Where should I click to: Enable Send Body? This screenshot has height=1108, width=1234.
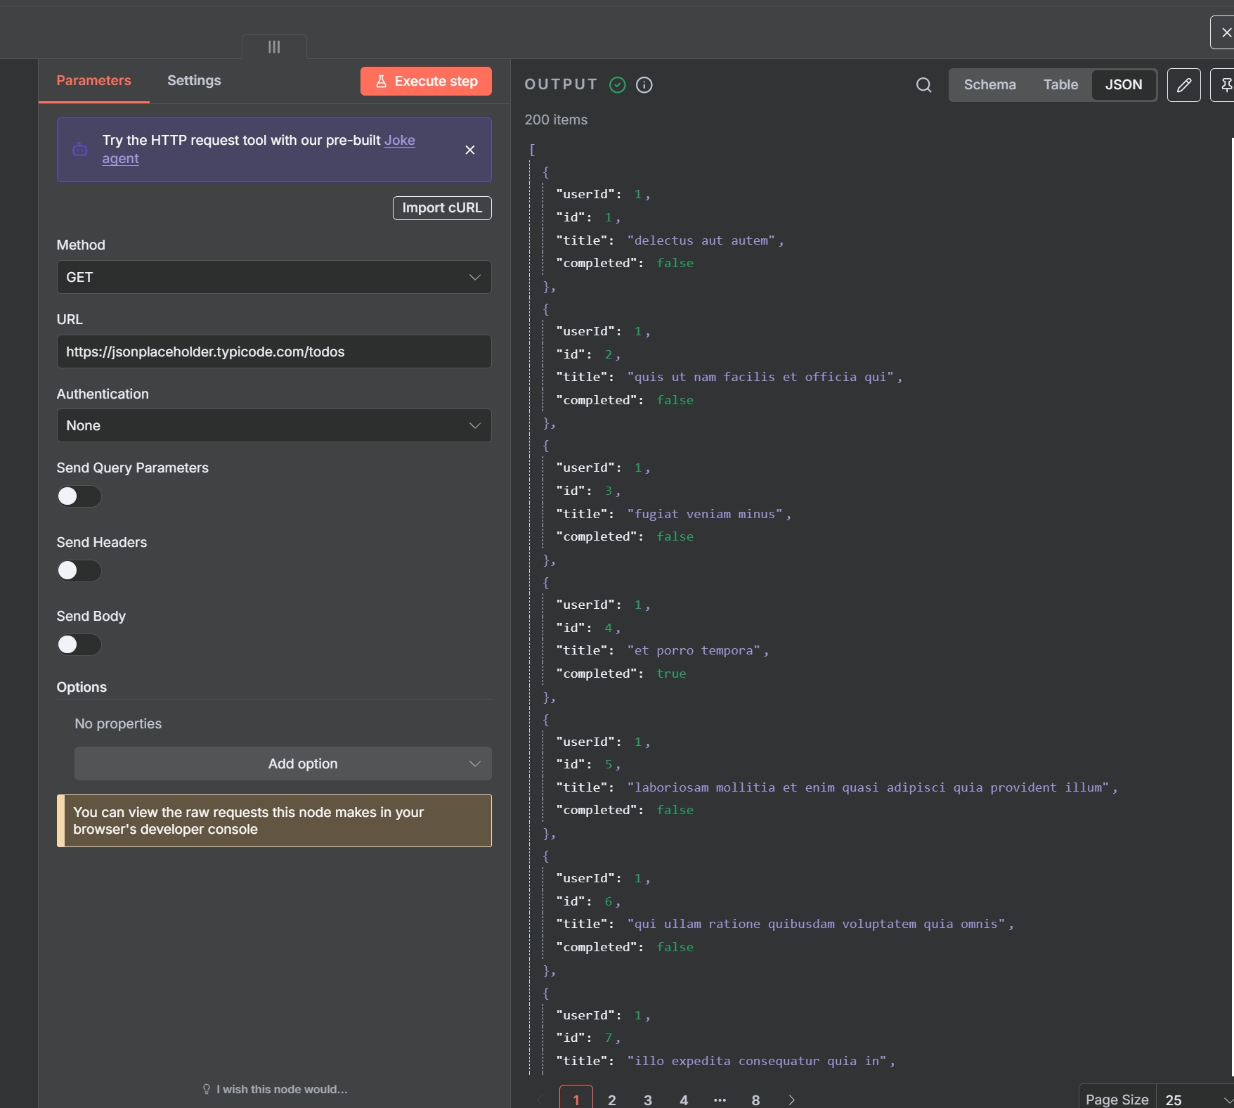[78, 645]
